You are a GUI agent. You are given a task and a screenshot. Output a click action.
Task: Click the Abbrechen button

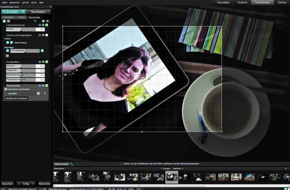coord(44,184)
